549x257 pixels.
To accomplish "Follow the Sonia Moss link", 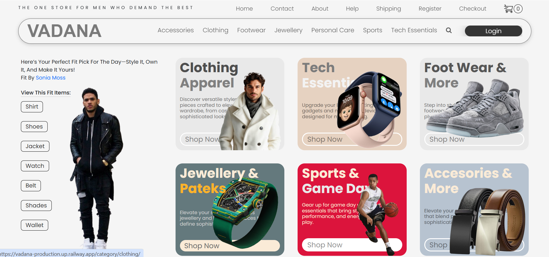I will coord(51,78).
